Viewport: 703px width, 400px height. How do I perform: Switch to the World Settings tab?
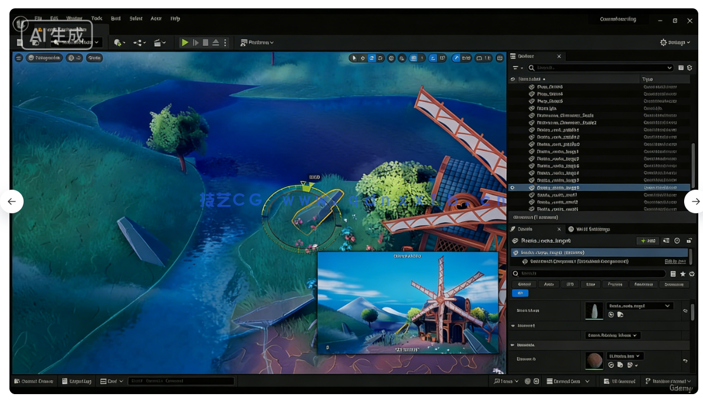point(593,229)
